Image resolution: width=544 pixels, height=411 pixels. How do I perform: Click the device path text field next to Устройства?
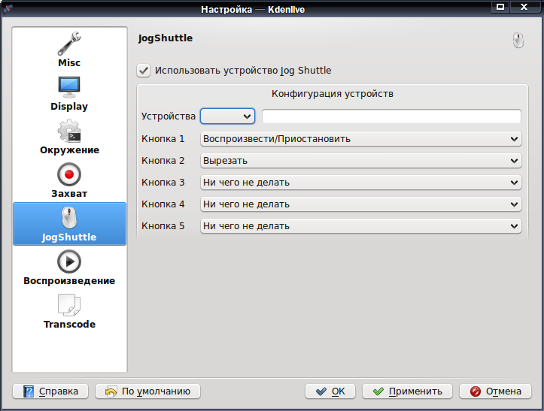pyautogui.click(x=391, y=116)
